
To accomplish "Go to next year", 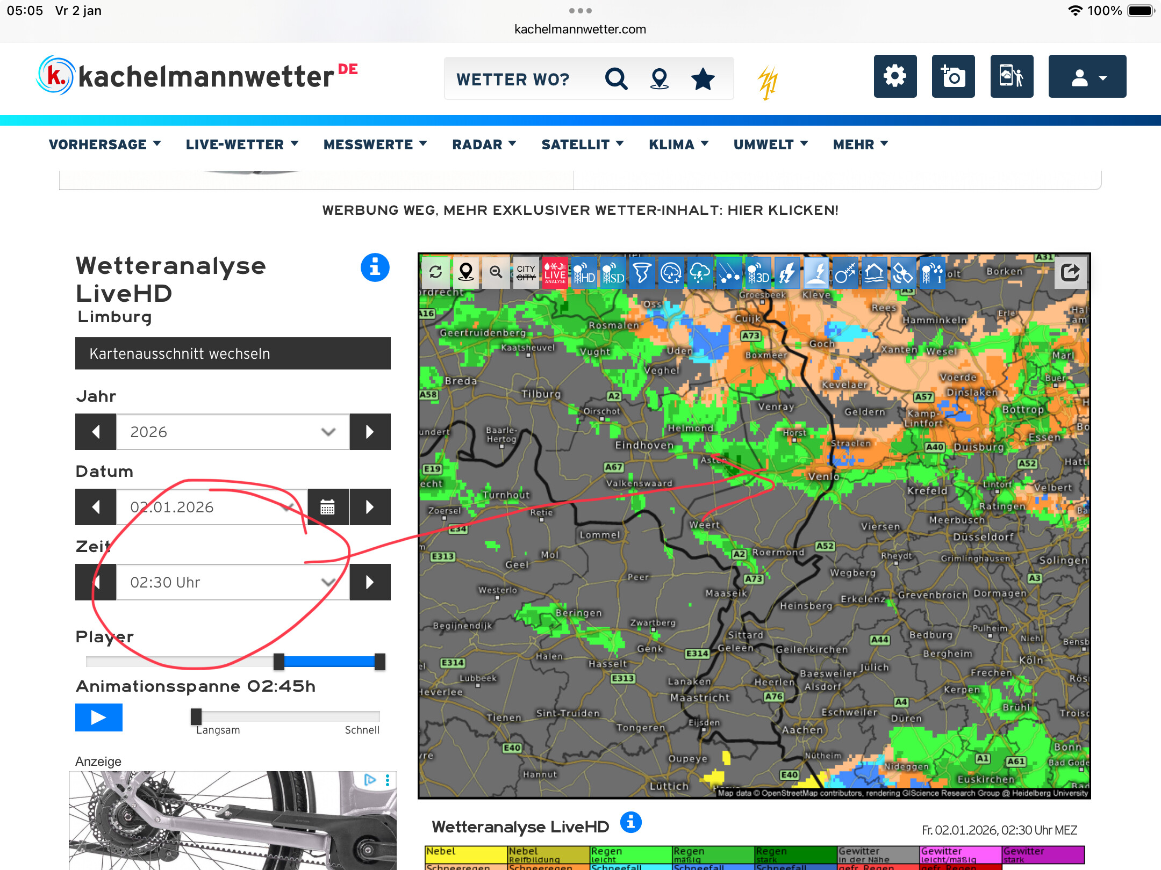I will (370, 432).
